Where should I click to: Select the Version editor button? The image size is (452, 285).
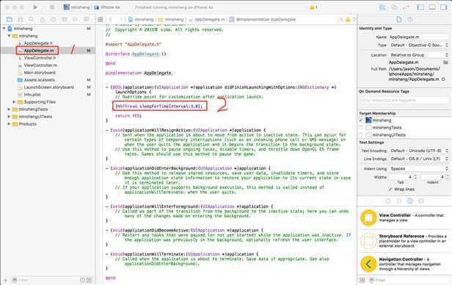point(406,7)
